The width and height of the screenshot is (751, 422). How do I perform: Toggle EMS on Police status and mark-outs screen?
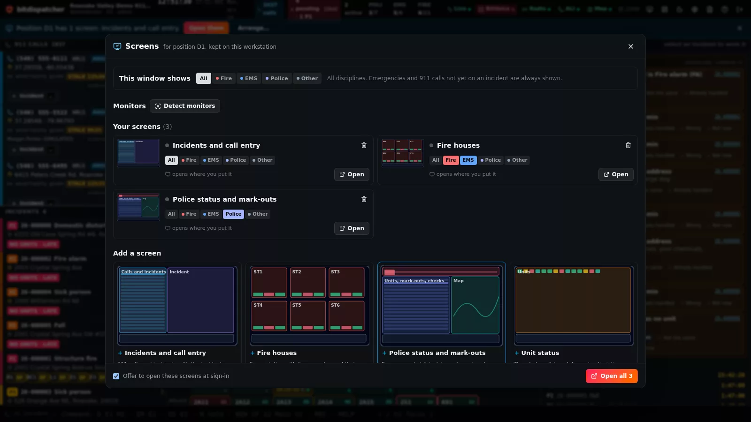coord(211,214)
